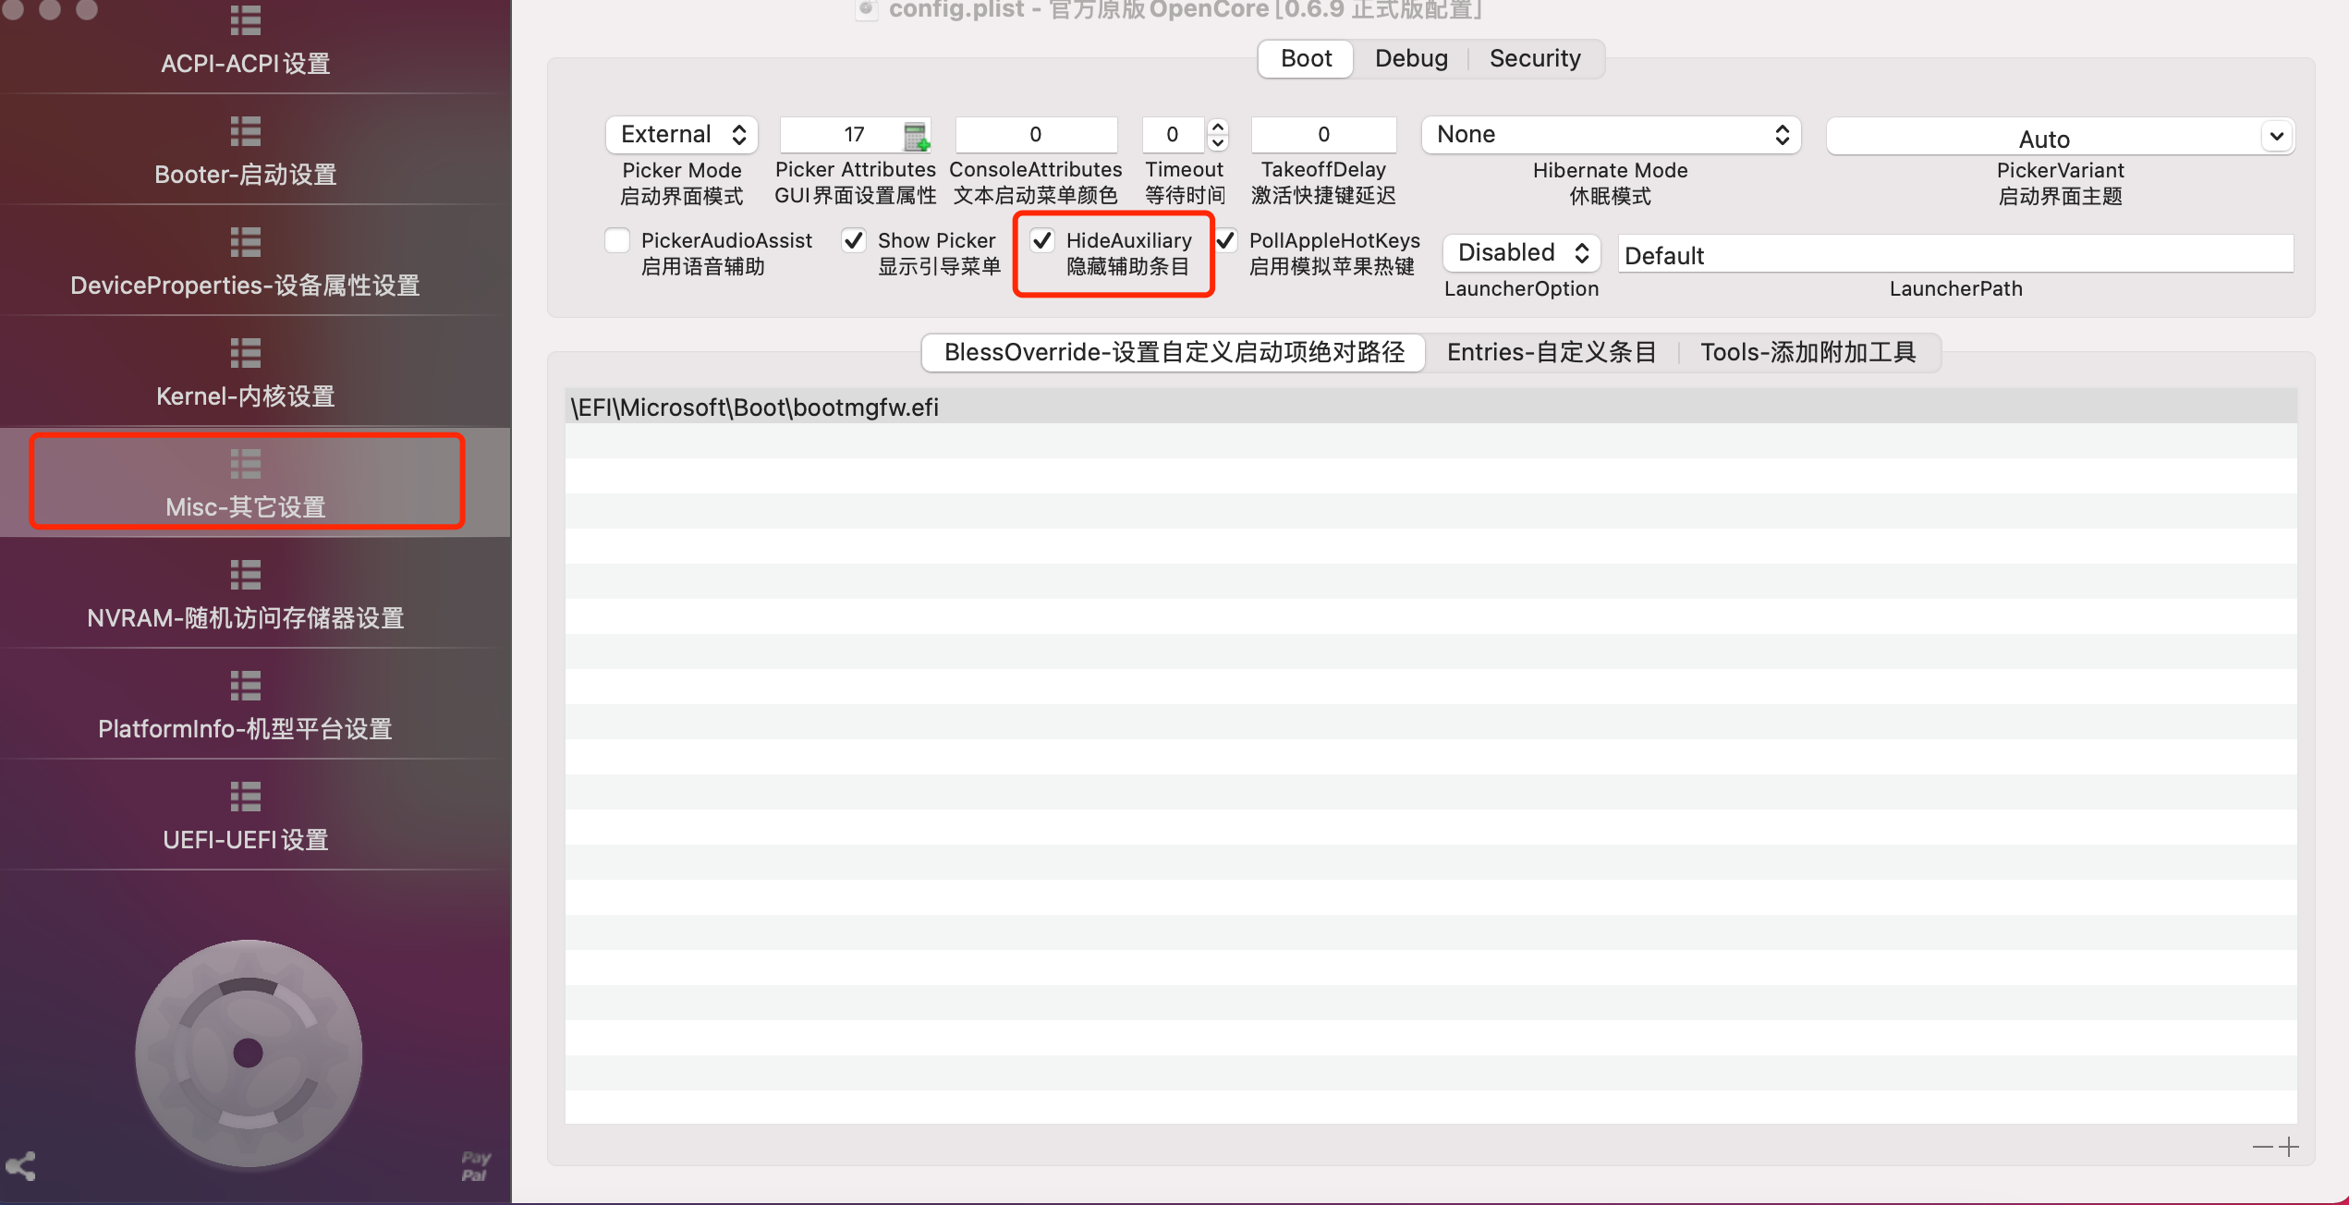Screen dimensions: 2349x1205
Task: Select the \EFI\Microsoft\Boot\bootmgfw.efi row
Action: [1430, 407]
